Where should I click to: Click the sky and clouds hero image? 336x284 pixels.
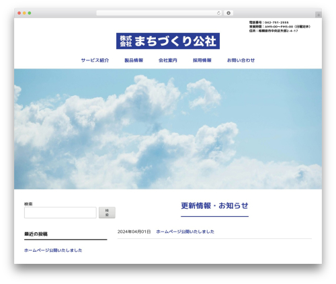[168, 129]
